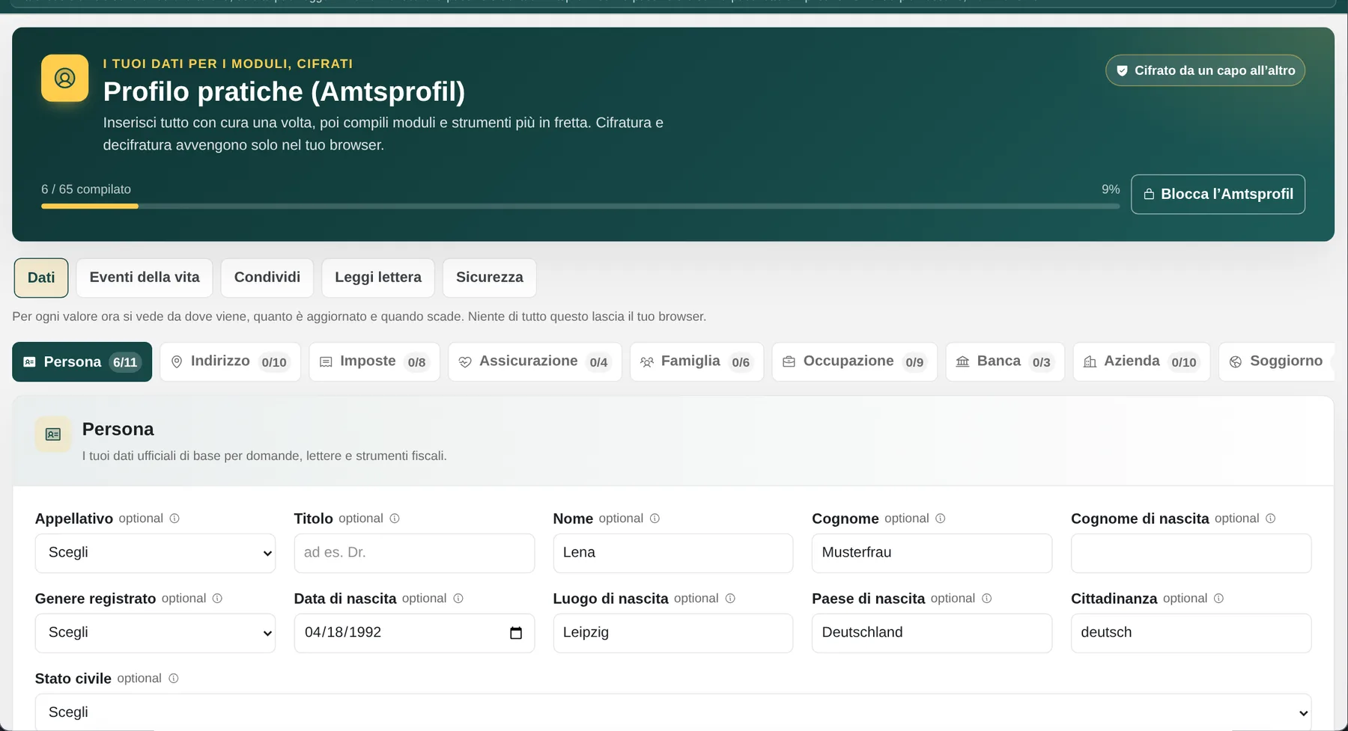Click the yellow profile avatar icon
Image resolution: width=1348 pixels, height=731 pixels.
[64, 78]
